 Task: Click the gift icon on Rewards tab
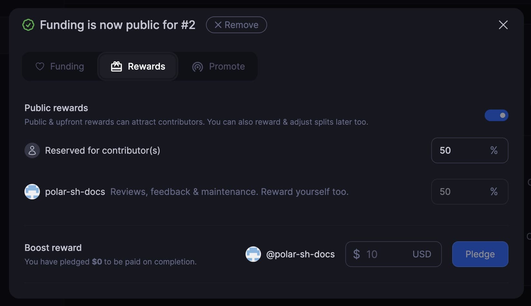(x=116, y=66)
